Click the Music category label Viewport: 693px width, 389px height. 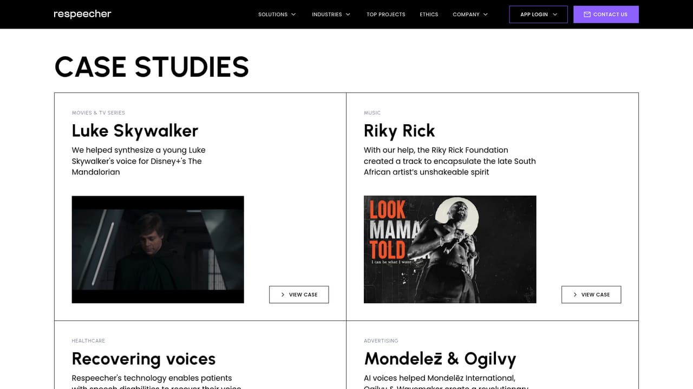372,113
